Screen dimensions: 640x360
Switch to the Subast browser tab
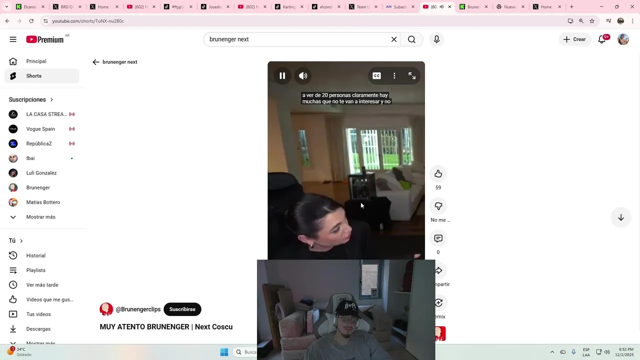point(399,7)
